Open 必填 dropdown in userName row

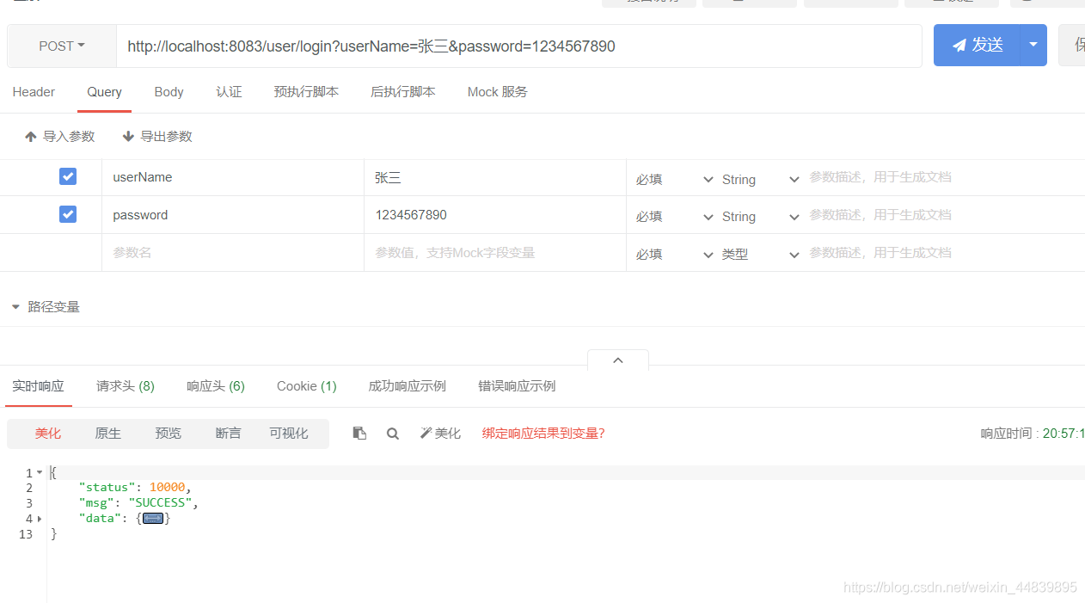[674, 179]
